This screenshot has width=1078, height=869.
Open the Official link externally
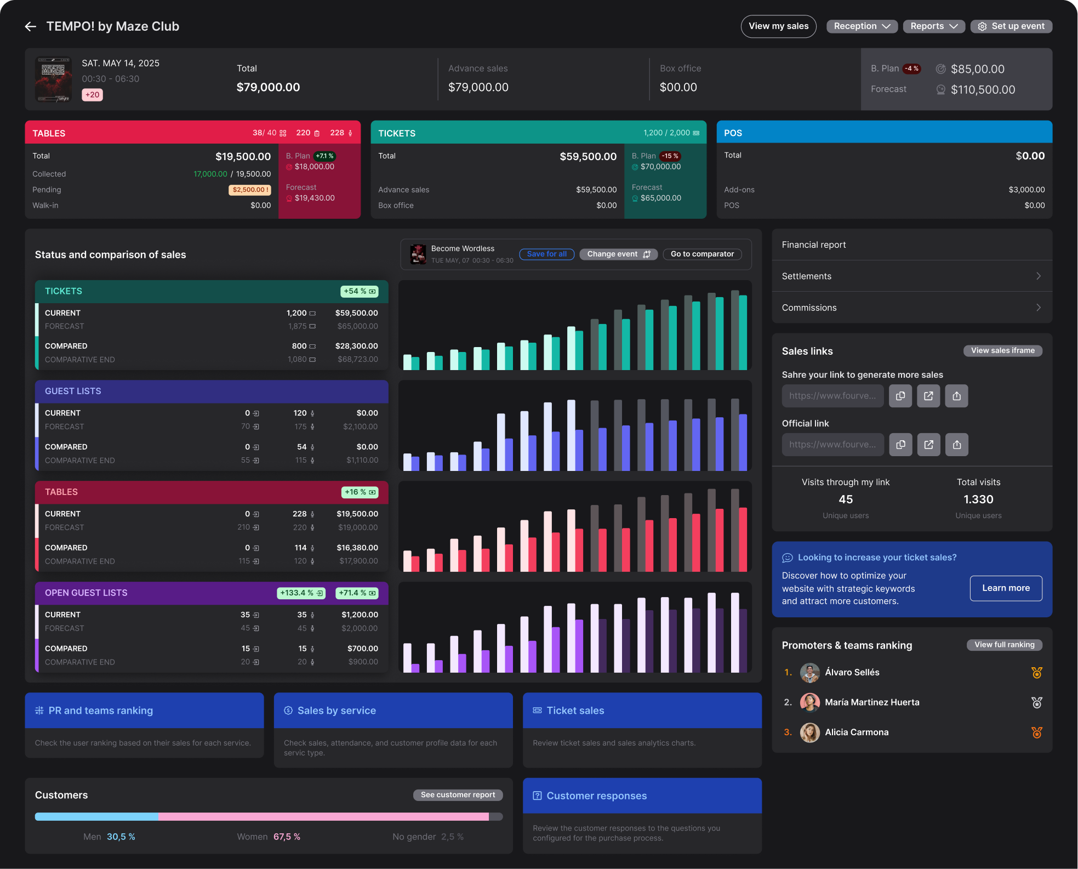[x=928, y=445]
